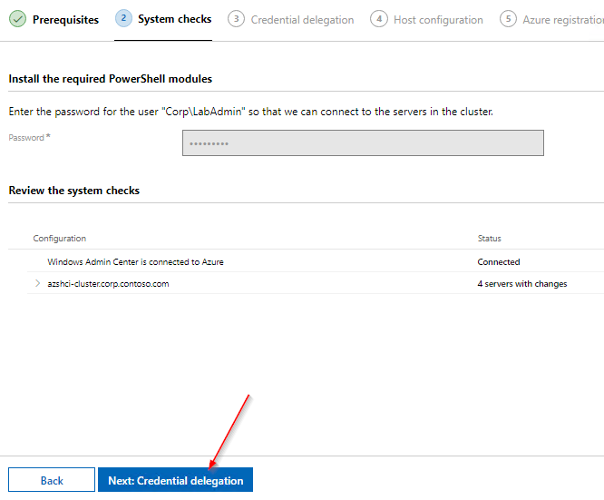
Task: Click 'Review the system checks' heading
Action: [74, 191]
